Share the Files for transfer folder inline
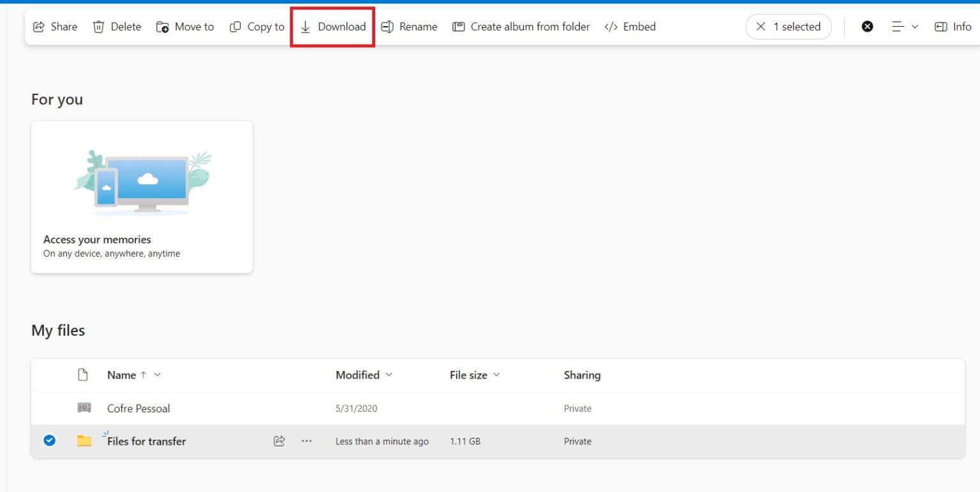 (x=279, y=440)
